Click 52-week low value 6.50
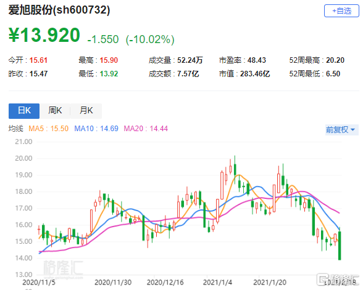Viewport: 363px width, 290px height. click(333, 74)
